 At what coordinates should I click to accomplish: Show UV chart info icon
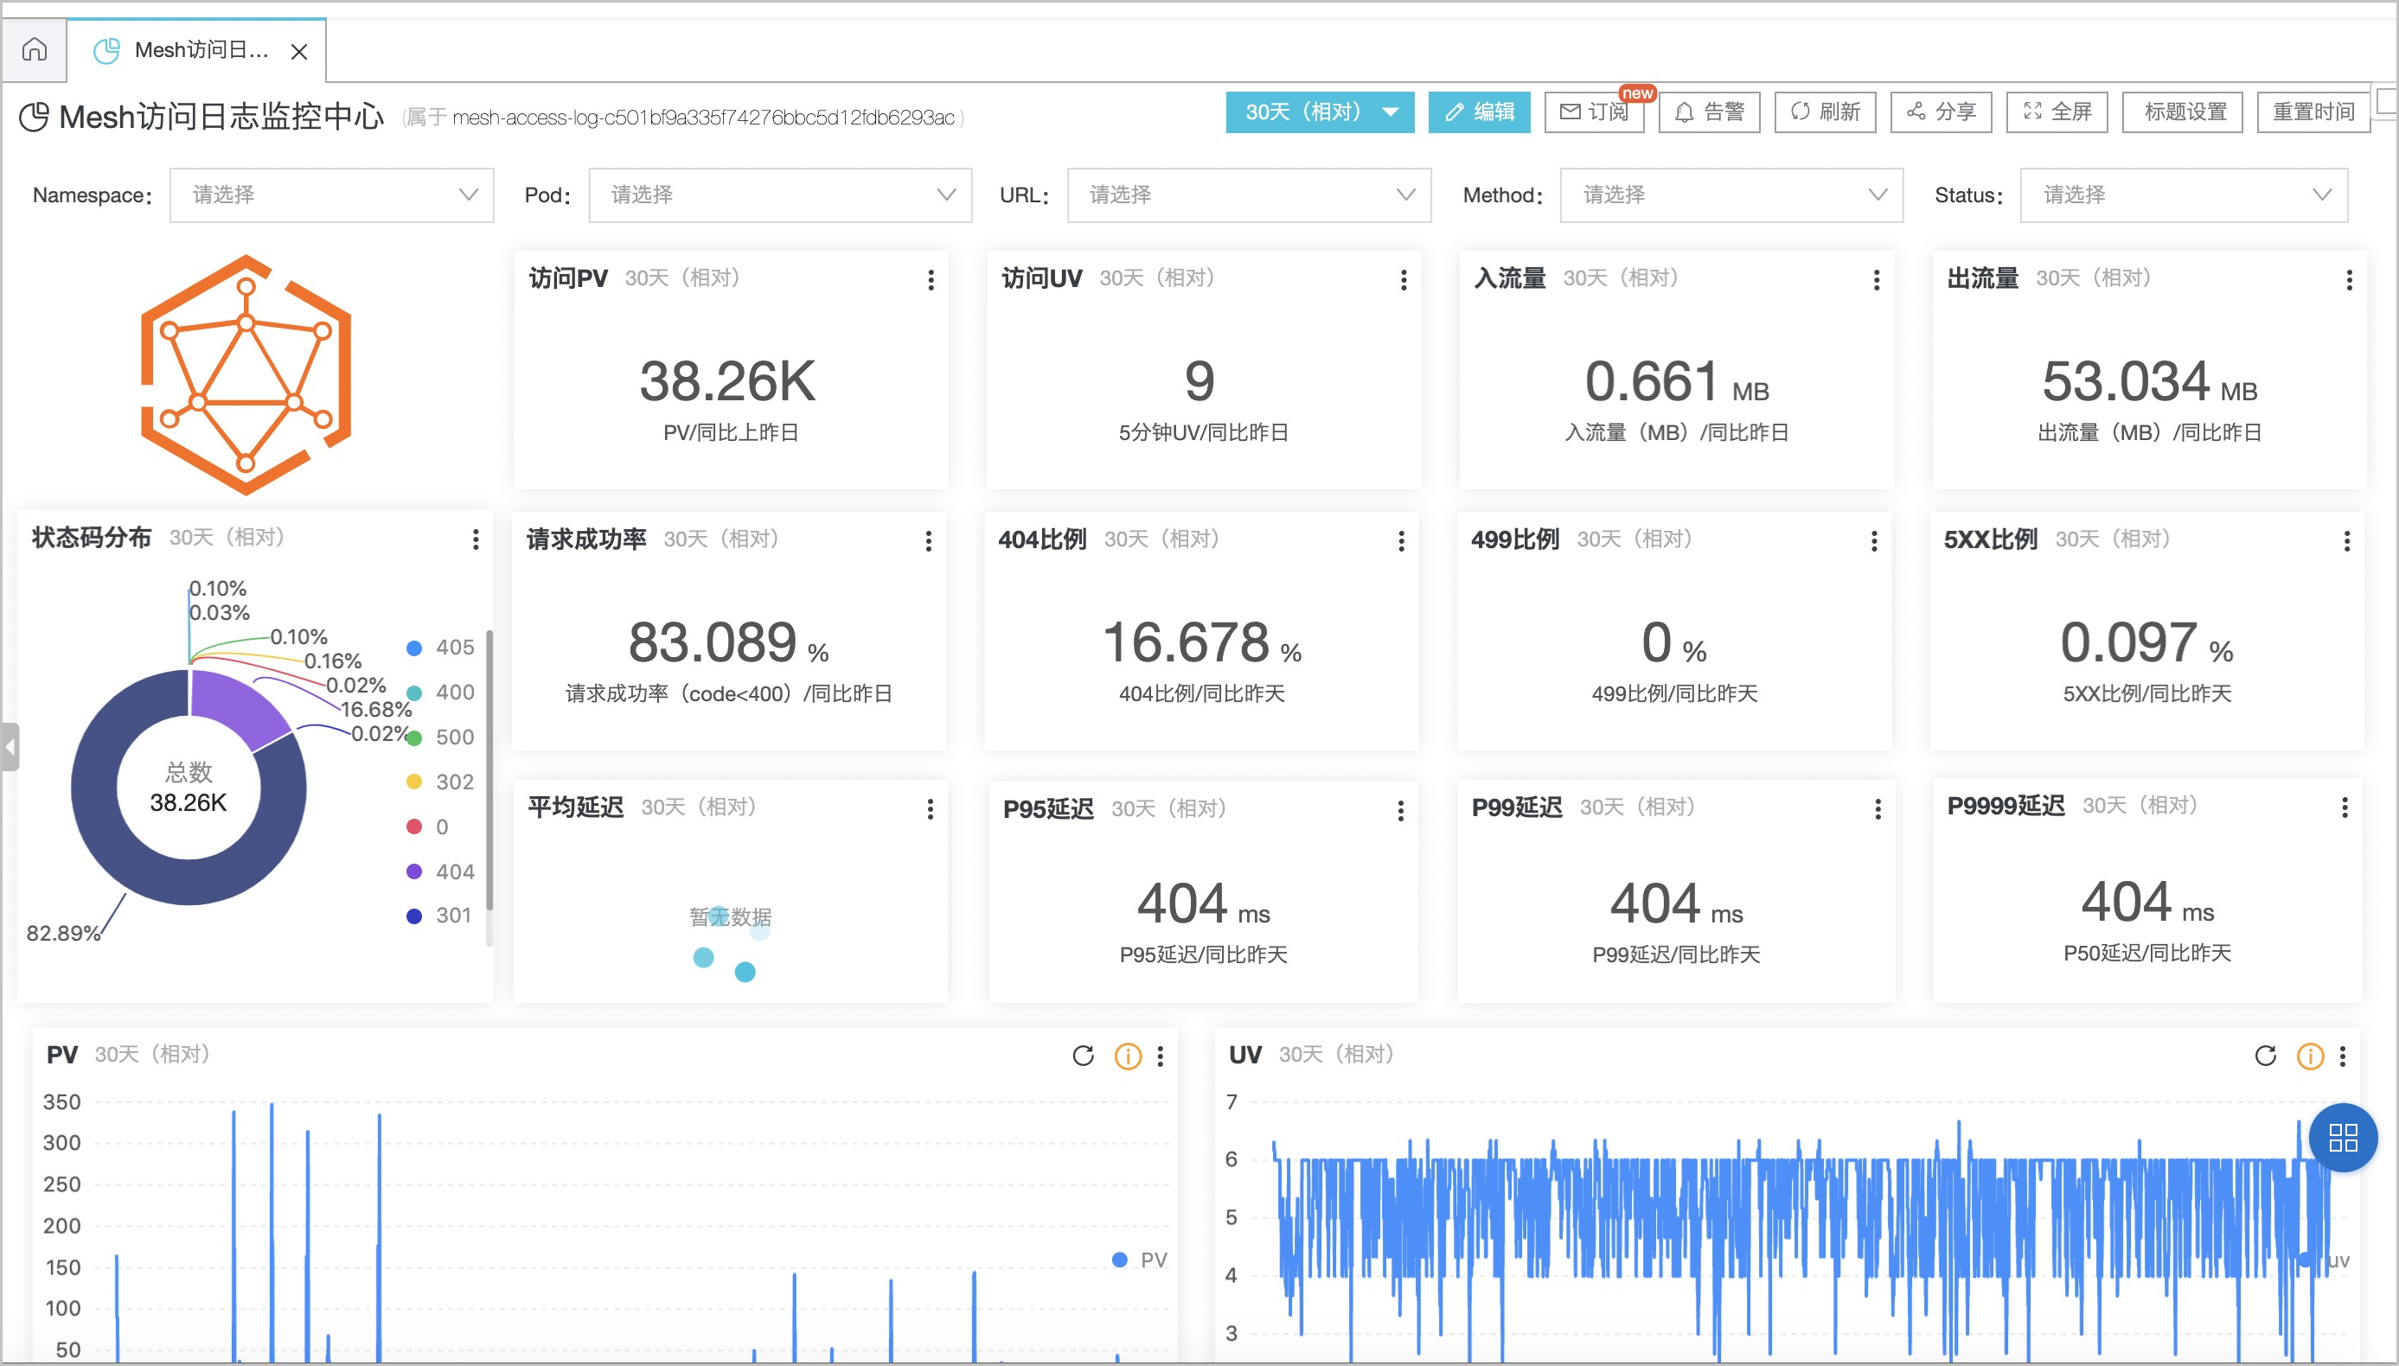2310,1056
